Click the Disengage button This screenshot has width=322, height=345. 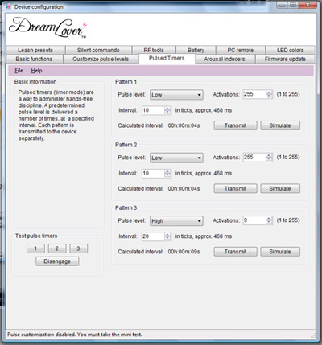coord(57,261)
